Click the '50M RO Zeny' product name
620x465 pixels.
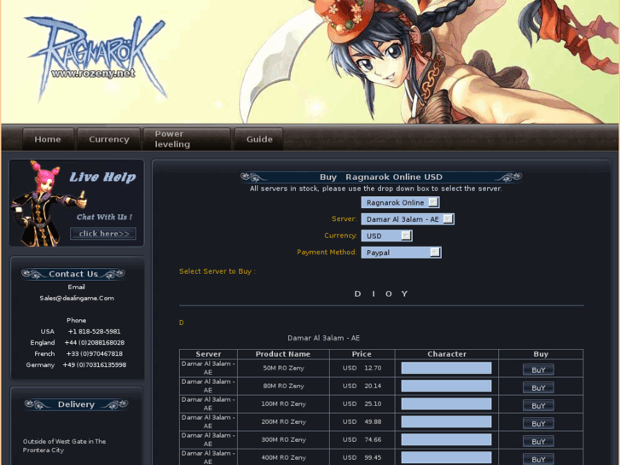283,368
